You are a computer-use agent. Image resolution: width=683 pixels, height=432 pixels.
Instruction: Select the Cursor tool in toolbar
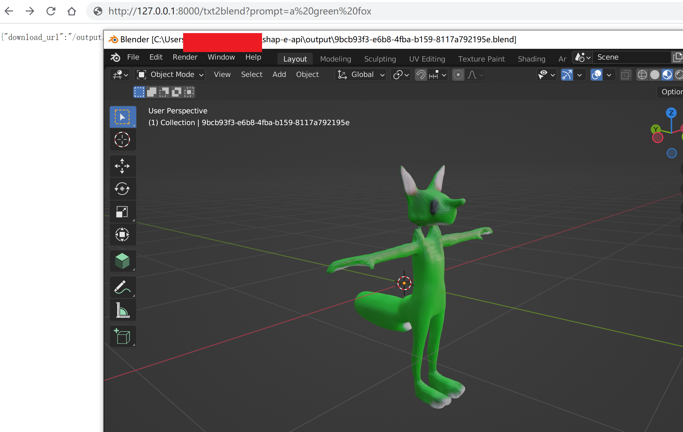coord(122,140)
